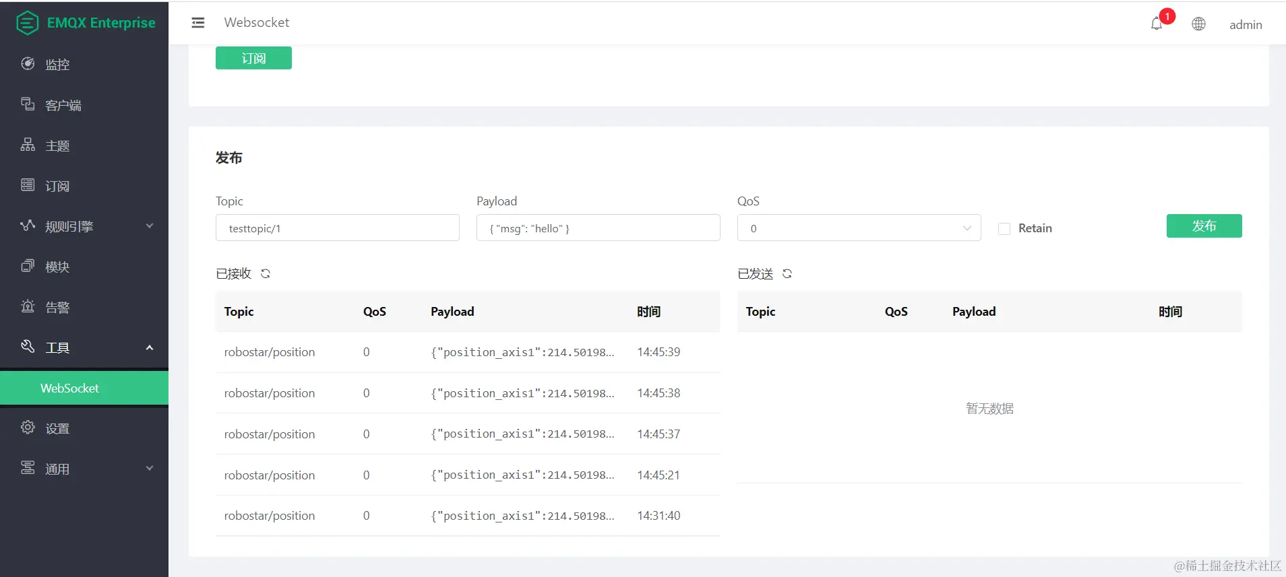Open notifications via the bell icon
The image size is (1286, 577).
(x=1157, y=24)
